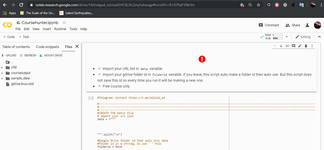324x150 pixels.
Task: Open the View menu
Action: point(36,29)
